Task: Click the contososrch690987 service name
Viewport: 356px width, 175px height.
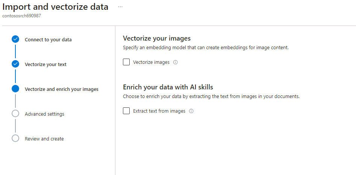Action: coord(21,16)
